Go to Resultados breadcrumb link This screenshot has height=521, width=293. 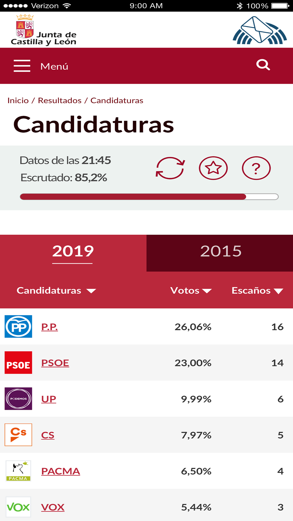coord(60,101)
